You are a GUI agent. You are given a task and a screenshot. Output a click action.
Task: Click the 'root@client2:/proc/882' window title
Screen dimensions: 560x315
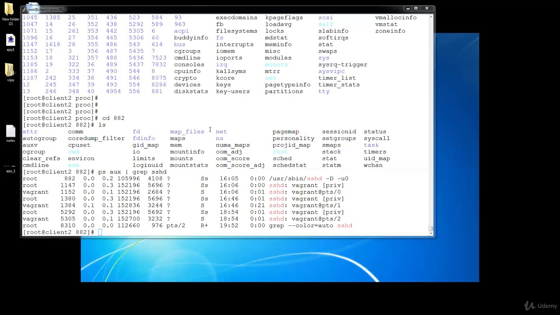coord(46,9)
